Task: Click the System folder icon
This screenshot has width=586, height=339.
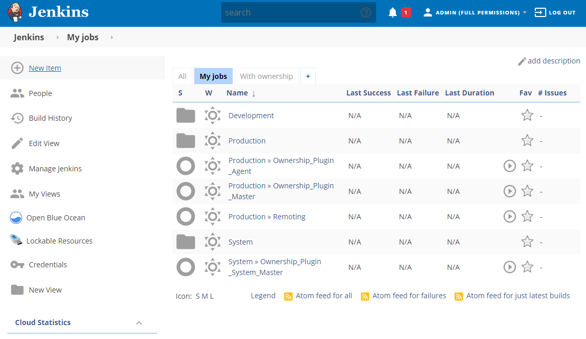Action: point(186,242)
